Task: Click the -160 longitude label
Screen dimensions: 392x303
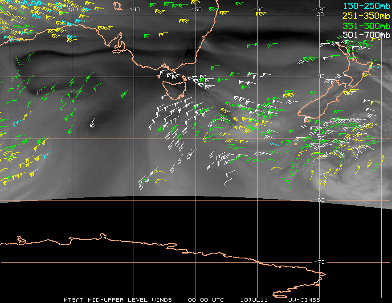Action: pyautogui.click(x=256, y=9)
